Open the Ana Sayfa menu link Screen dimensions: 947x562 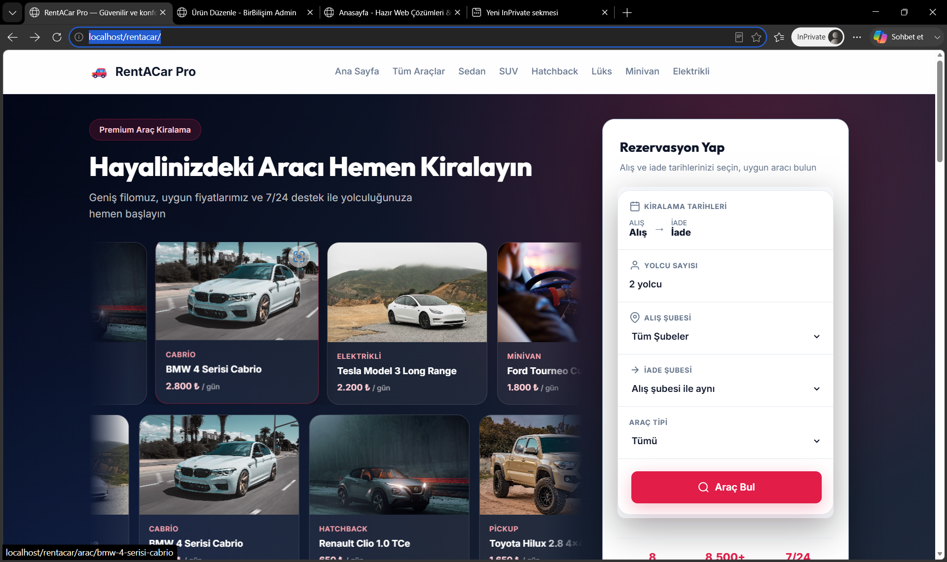[357, 71]
